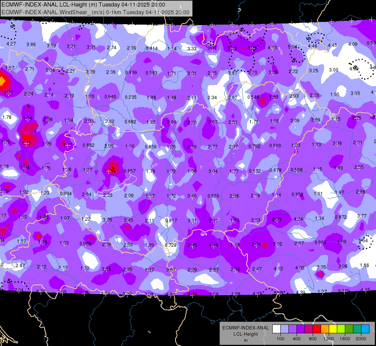Click the grid point labeled 0.546
Viewport: 376px width, 346px height.
pyautogui.click(x=253, y=97)
